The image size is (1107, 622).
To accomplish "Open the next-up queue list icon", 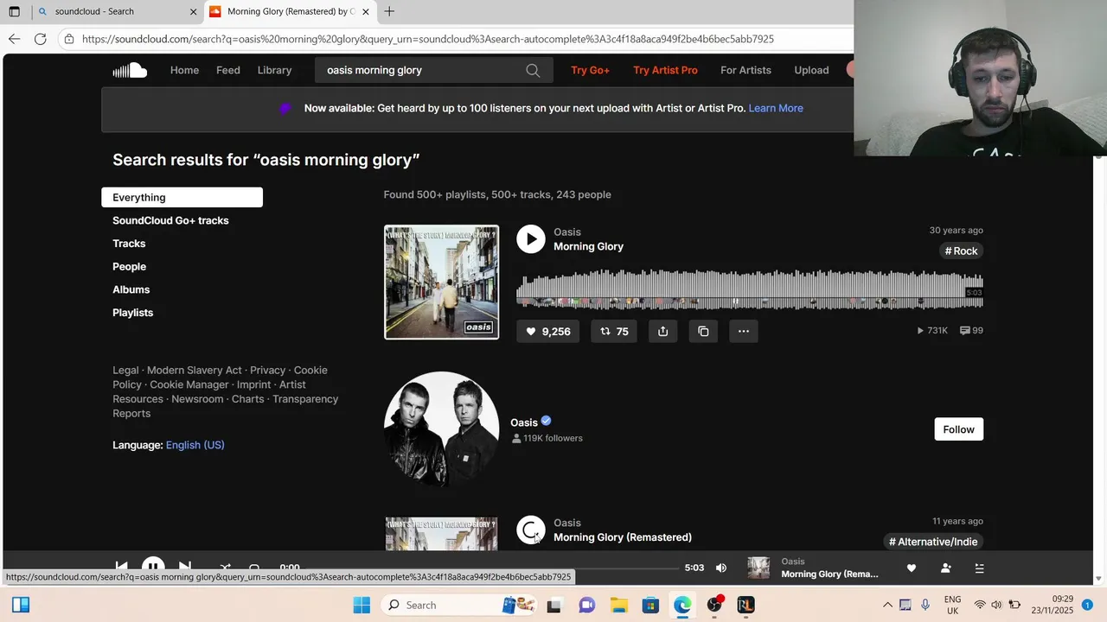I will point(979,568).
